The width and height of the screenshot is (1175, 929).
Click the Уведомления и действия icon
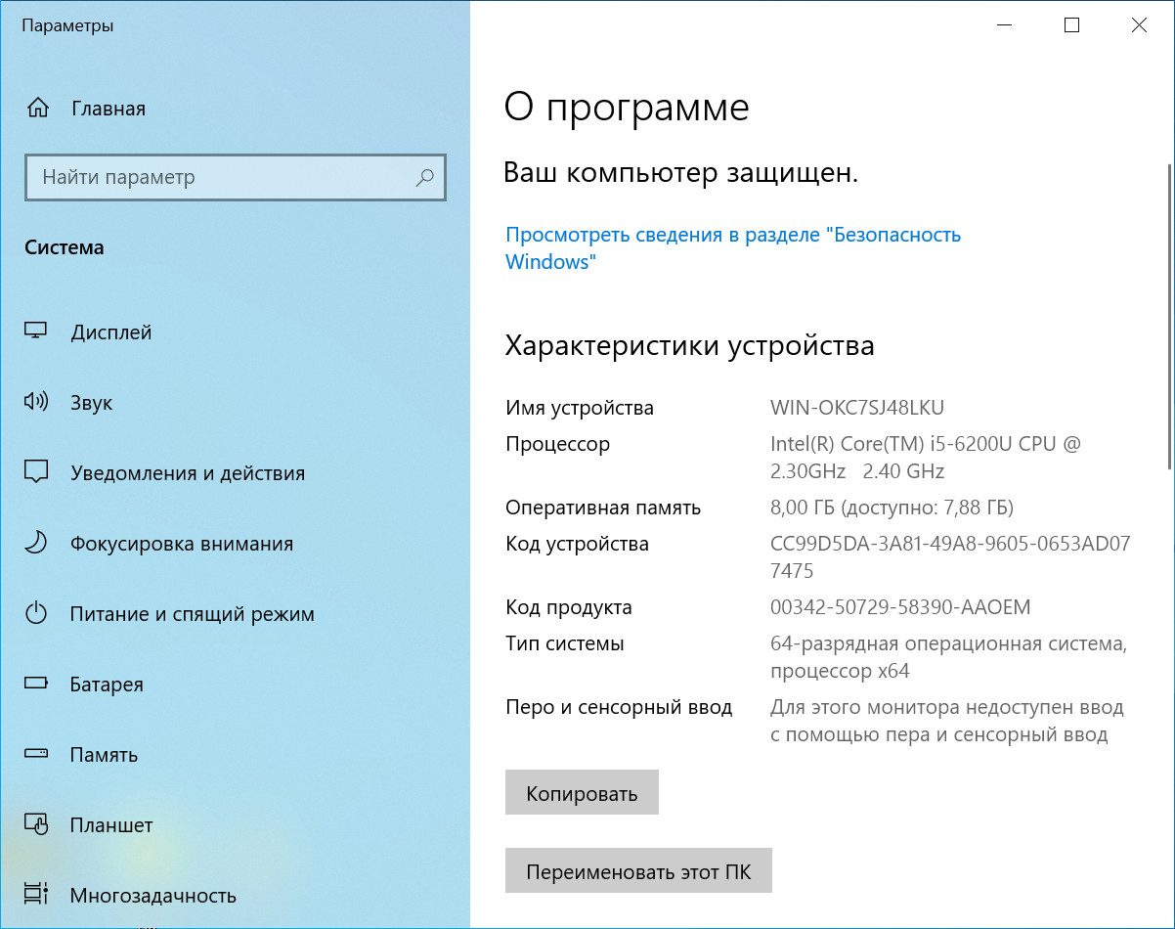pyautogui.click(x=36, y=473)
